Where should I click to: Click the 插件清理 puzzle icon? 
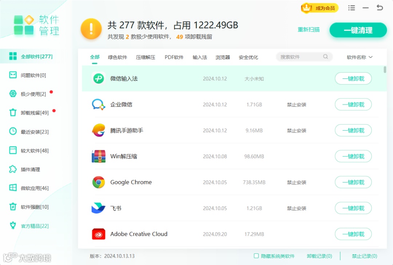tap(13, 169)
